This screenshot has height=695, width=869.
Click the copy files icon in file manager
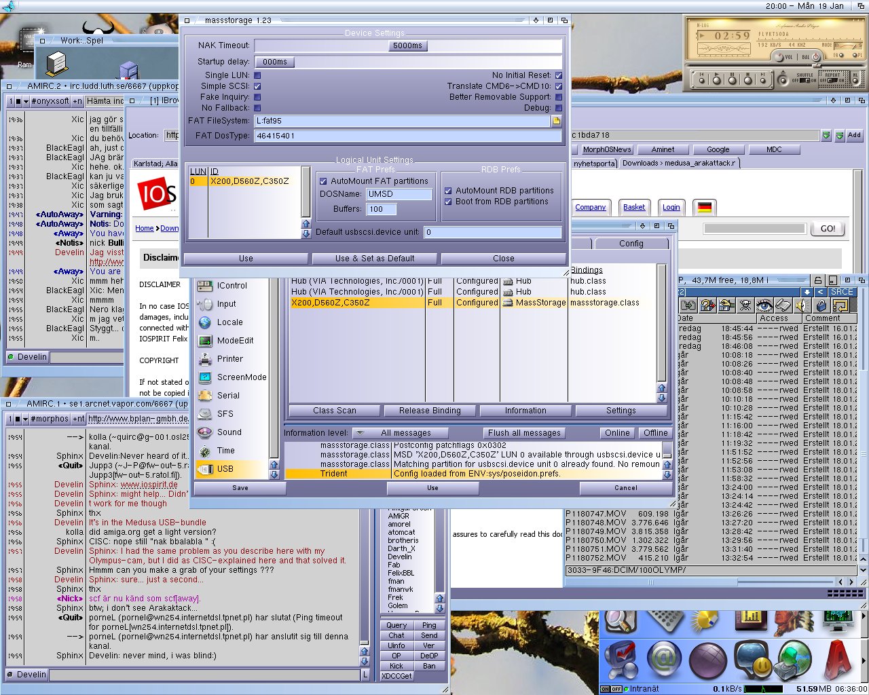click(x=688, y=305)
